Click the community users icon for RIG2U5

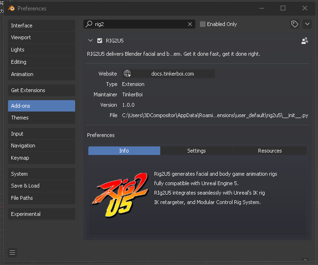[x=305, y=41]
